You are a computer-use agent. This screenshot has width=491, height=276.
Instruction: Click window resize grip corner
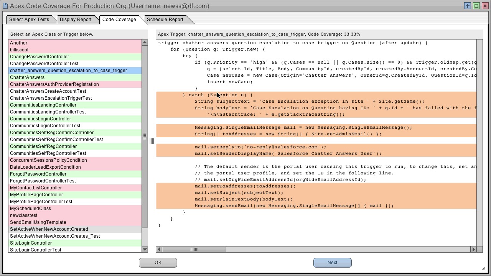point(484,269)
